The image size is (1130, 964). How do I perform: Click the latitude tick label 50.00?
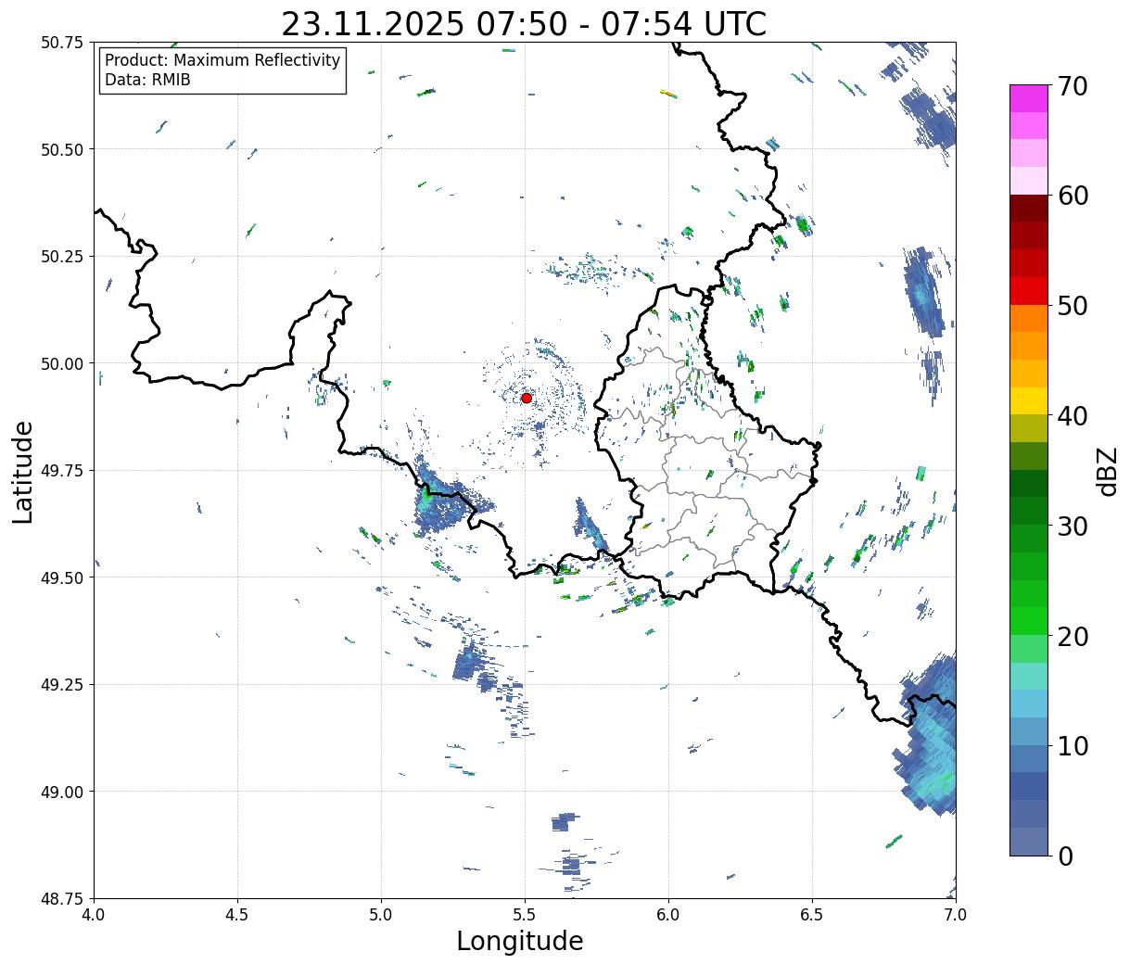pos(62,363)
